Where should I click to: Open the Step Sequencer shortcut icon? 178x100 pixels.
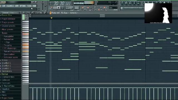(x=126, y=3)
